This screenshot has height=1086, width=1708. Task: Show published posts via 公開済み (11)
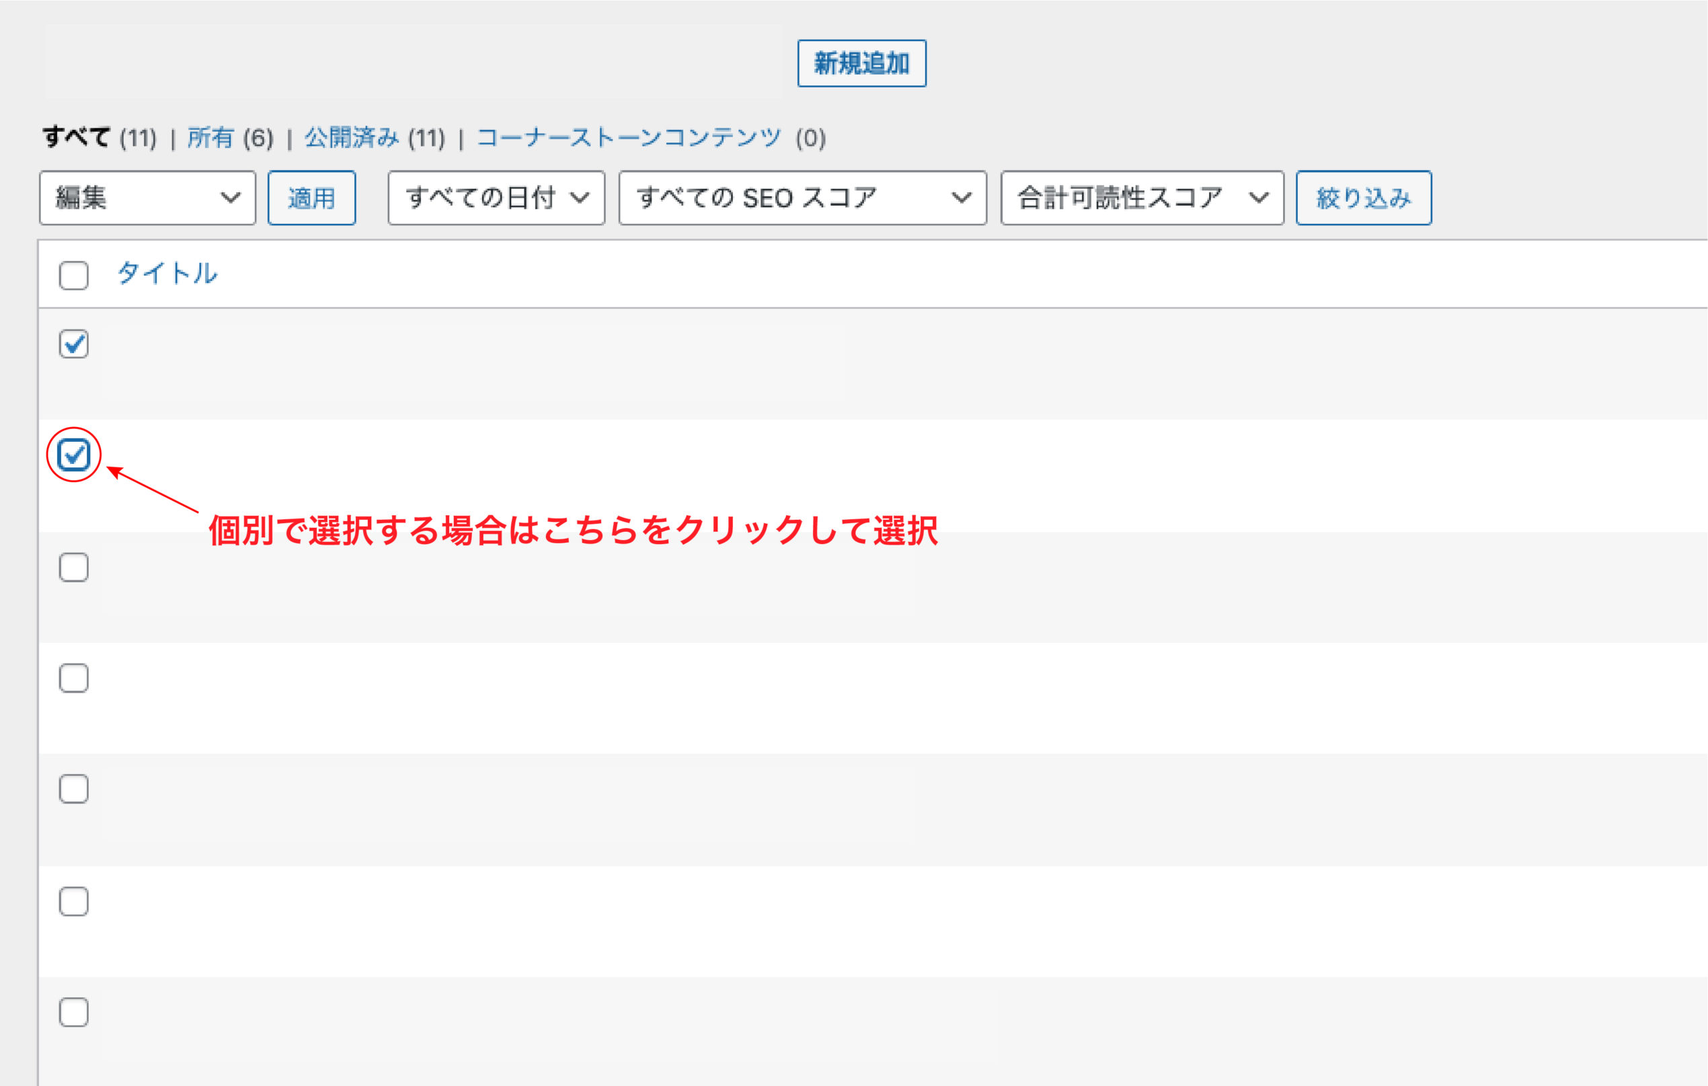352,139
